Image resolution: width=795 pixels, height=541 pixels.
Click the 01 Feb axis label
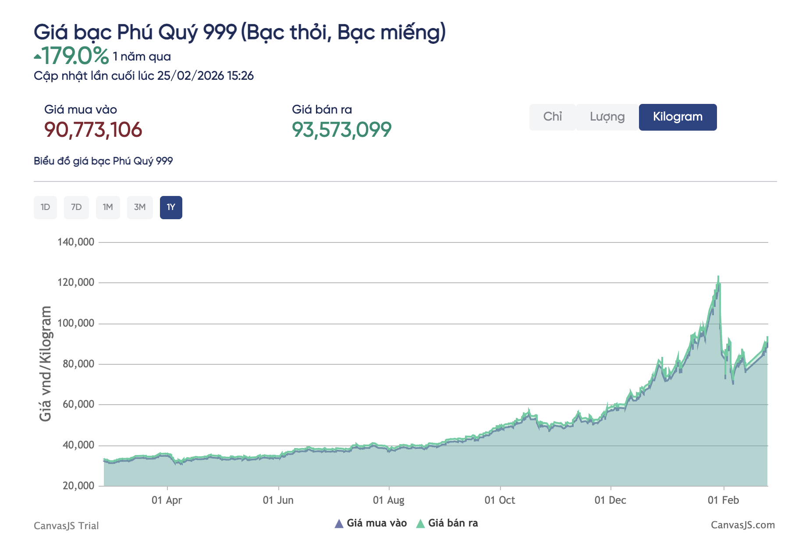[723, 500]
